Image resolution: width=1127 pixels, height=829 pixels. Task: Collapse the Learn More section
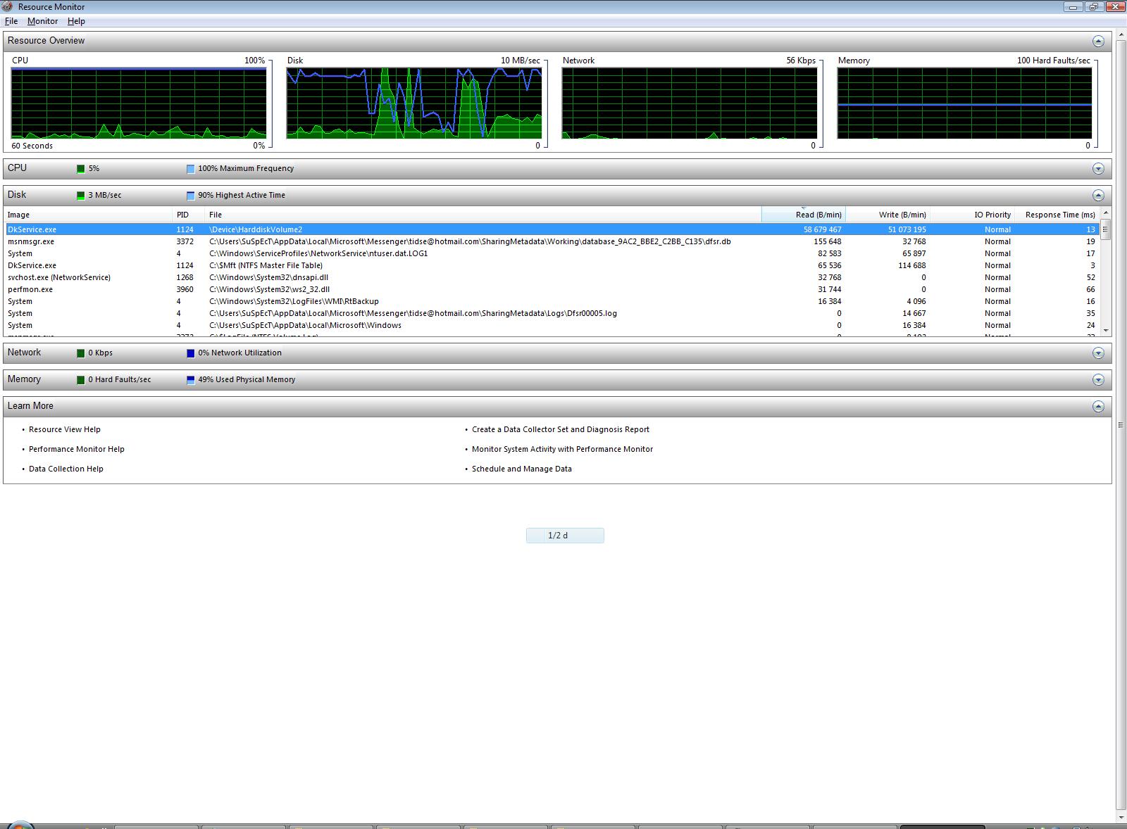click(x=1097, y=406)
